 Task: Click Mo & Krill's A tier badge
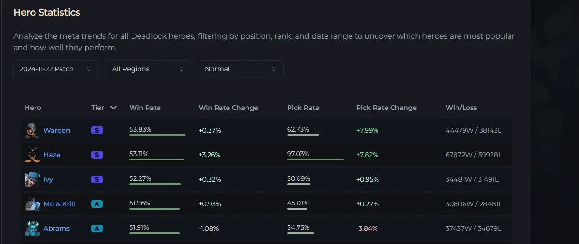[96, 204]
